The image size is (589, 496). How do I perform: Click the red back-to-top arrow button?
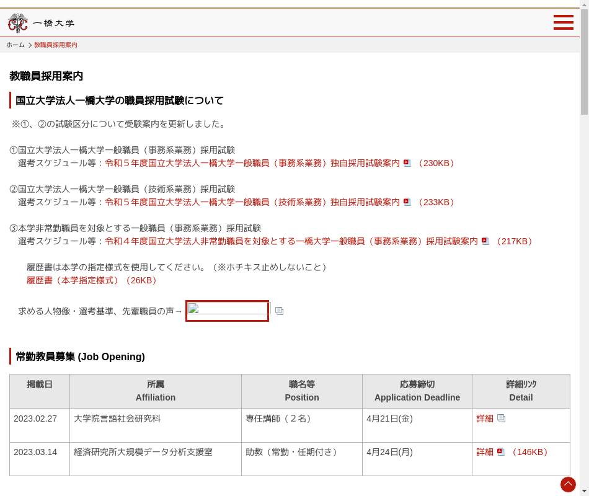568,484
